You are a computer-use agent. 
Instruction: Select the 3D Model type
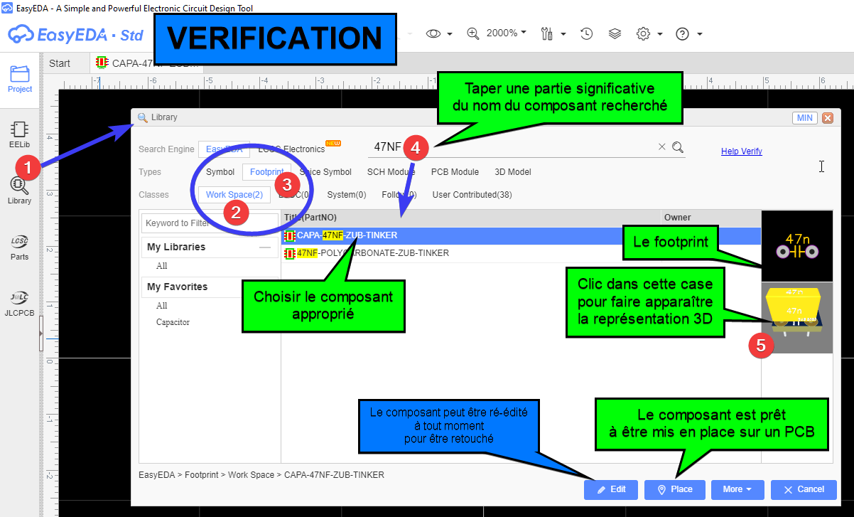(x=512, y=172)
